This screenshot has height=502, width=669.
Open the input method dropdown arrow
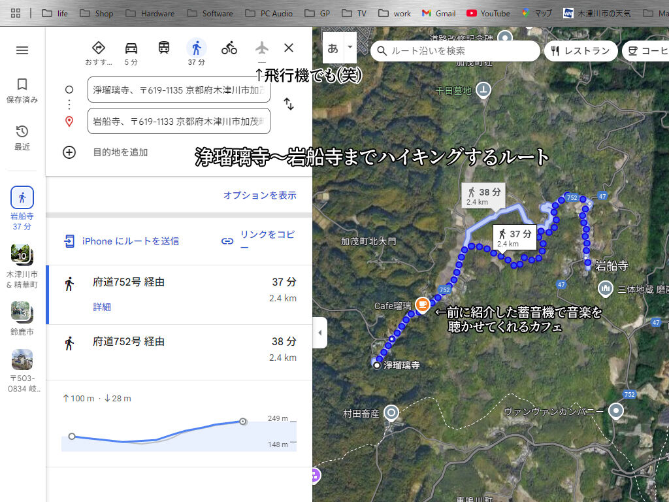[x=350, y=47]
